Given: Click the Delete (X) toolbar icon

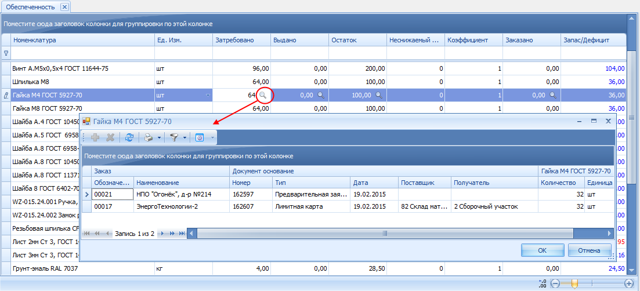Looking at the screenshot, I should click(x=110, y=138).
